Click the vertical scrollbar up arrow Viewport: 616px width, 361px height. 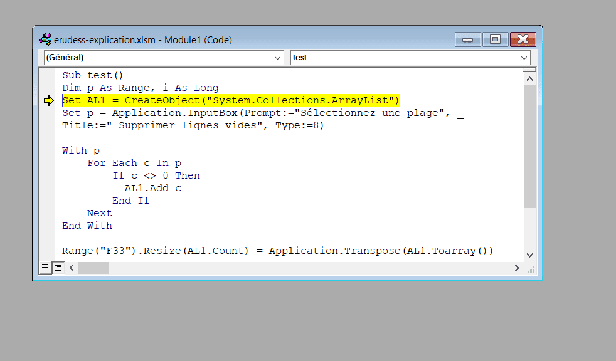(x=529, y=79)
